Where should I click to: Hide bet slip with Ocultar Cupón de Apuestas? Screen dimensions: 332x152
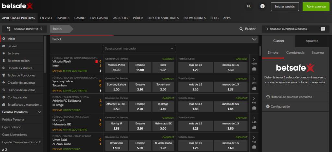[x=296, y=29]
